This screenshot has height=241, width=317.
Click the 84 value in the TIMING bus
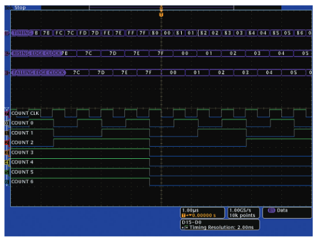252,33
